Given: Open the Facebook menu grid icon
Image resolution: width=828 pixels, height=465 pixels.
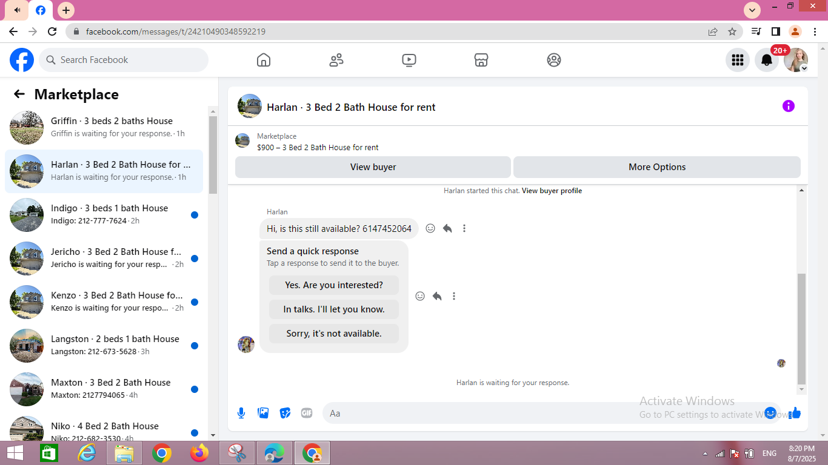Looking at the screenshot, I should (738, 60).
